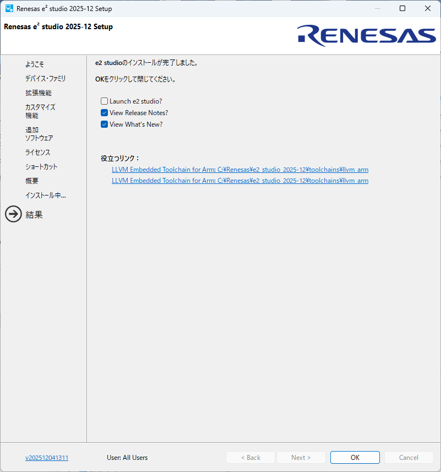Maximize the Setup window

coord(402,8)
